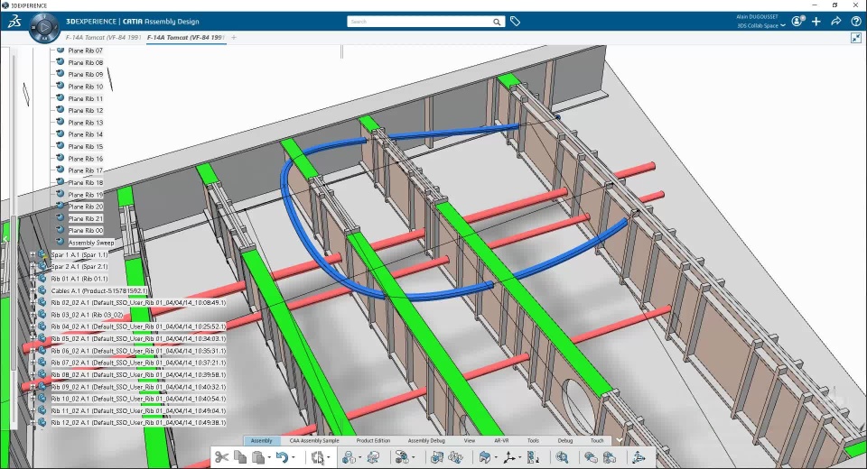
Task: Click the second icon right of the magnifier
Action: [x=610, y=457]
